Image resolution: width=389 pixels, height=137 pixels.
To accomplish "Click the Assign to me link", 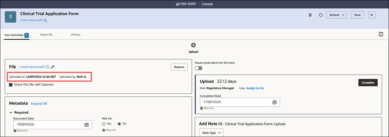I will (255, 88).
